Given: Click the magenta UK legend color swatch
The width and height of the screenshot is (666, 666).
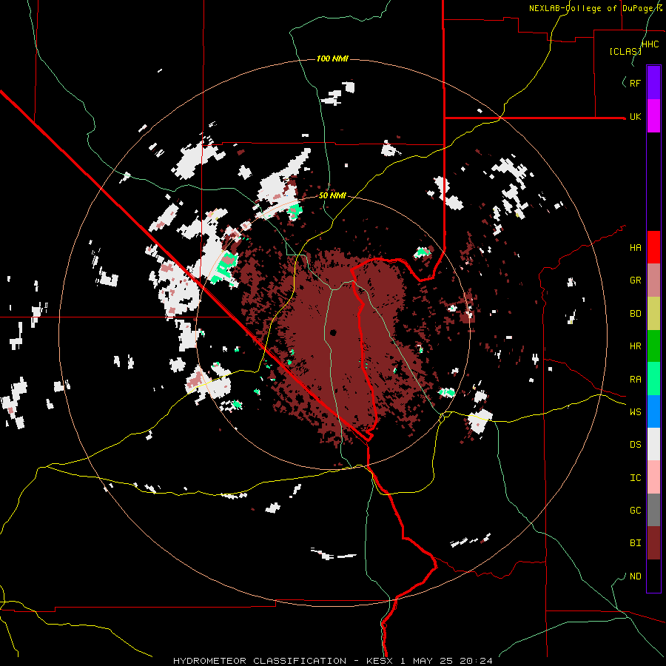Looking at the screenshot, I should pos(653,116).
